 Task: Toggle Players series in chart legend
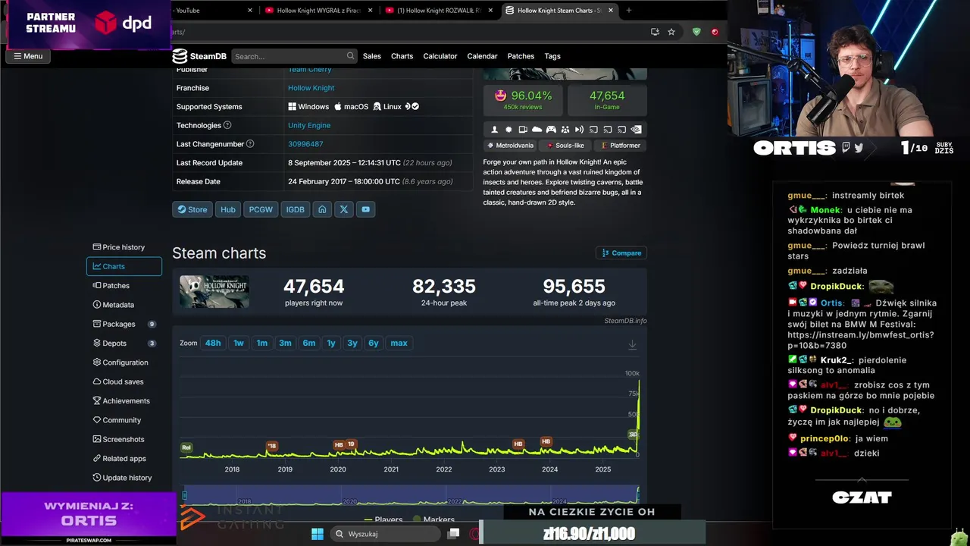[x=383, y=520]
